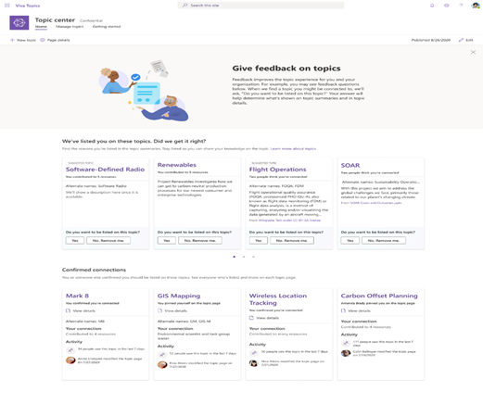Image resolution: width=483 pixels, height=404 pixels.
Task: Open the user profile avatar
Action: [x=476, y=6]
